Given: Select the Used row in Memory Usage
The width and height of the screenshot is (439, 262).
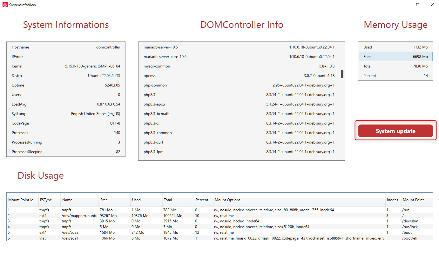Looking at the screenshot, I should point(395,47).
